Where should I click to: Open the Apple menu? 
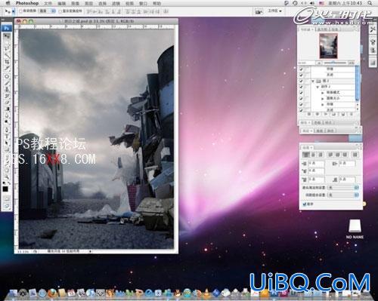pyautogui.click(x=8, y=3)
